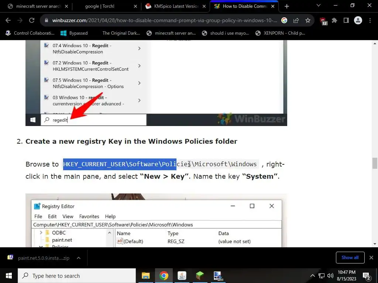Click the share page icon
378x283 pixels.
[296, 21]
